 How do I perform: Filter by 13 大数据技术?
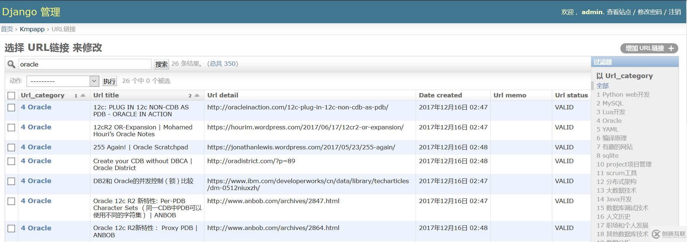pos(616,190)
